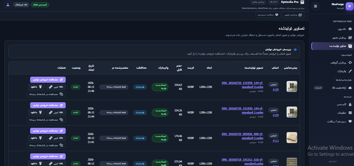Open the IMG_20260718_191311_616-vf-standard.webp link
The image size is (354, 166).
pyautogui.click(x=242, y=161)
